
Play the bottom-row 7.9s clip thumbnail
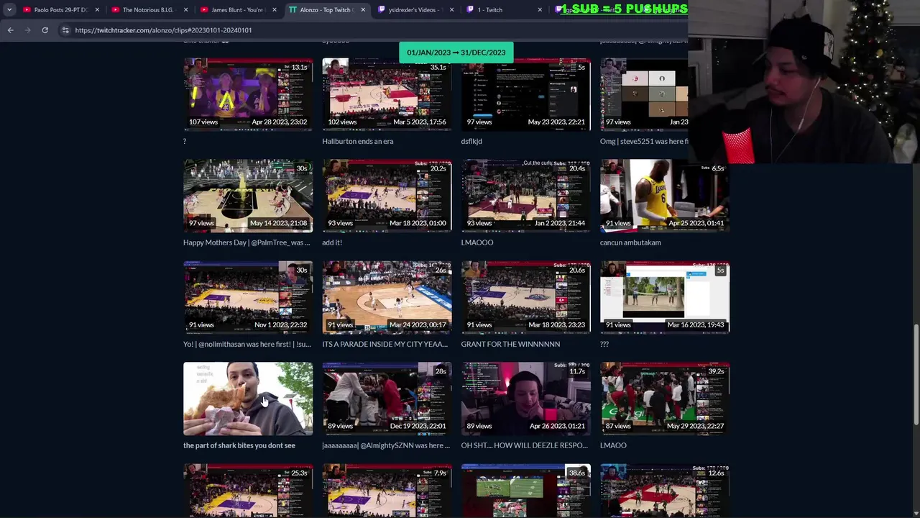(387, 491)
